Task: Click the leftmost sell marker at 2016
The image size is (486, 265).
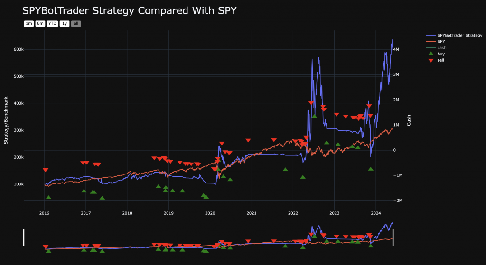Action: click(46, 170)
